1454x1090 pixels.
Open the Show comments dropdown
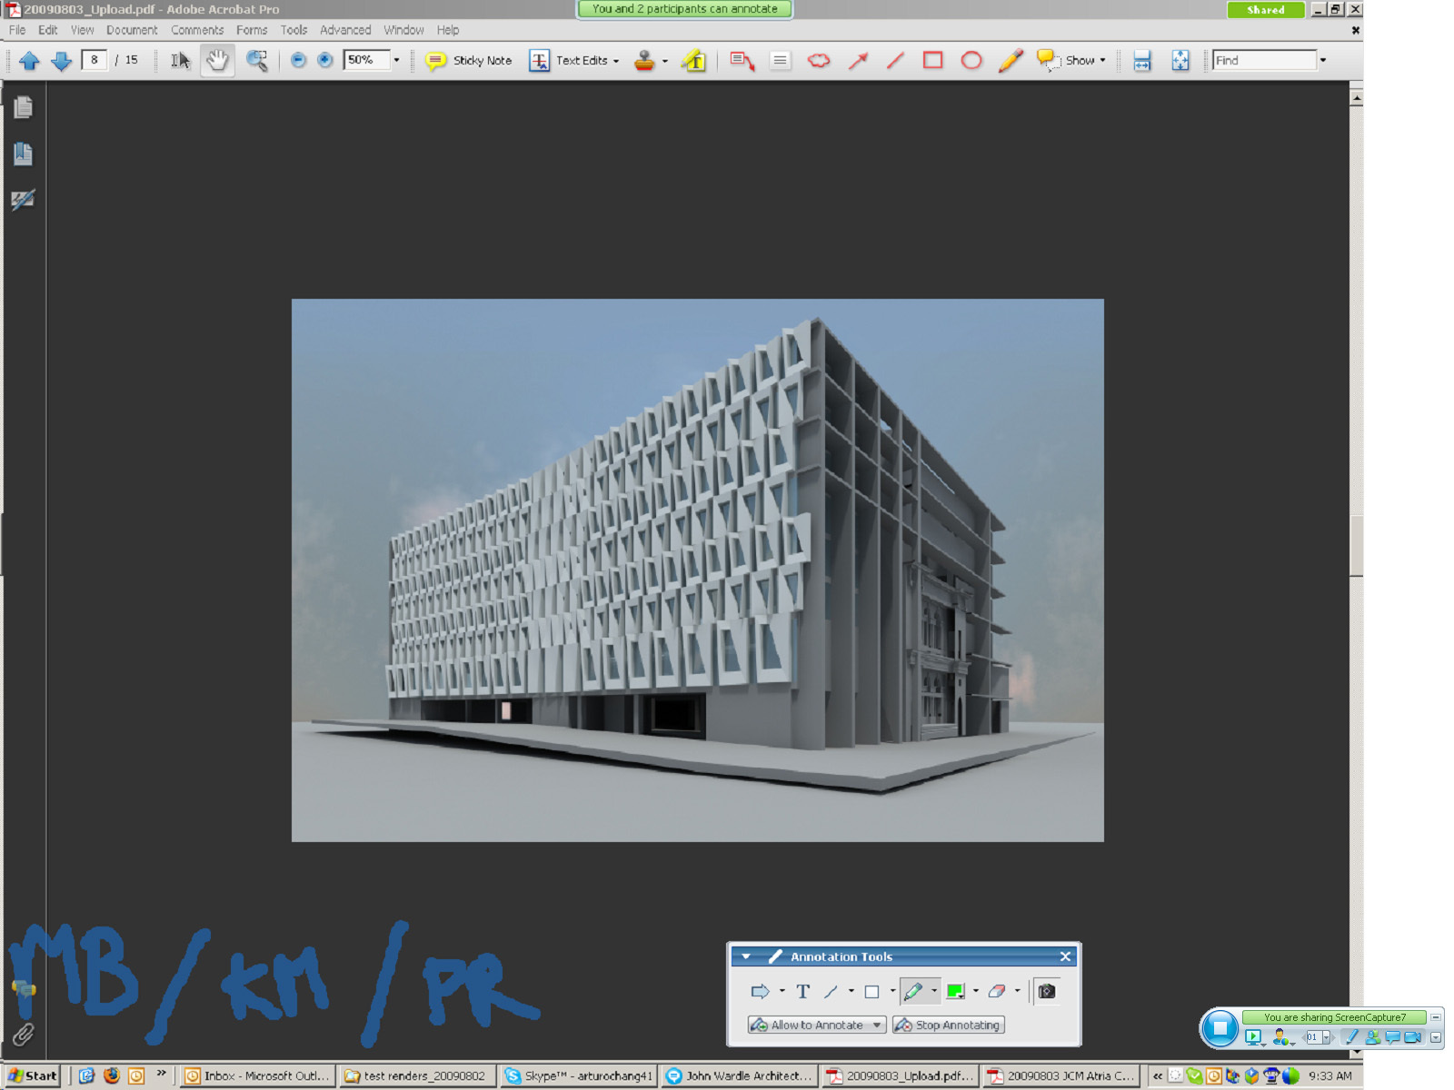tap(1102, 61)
